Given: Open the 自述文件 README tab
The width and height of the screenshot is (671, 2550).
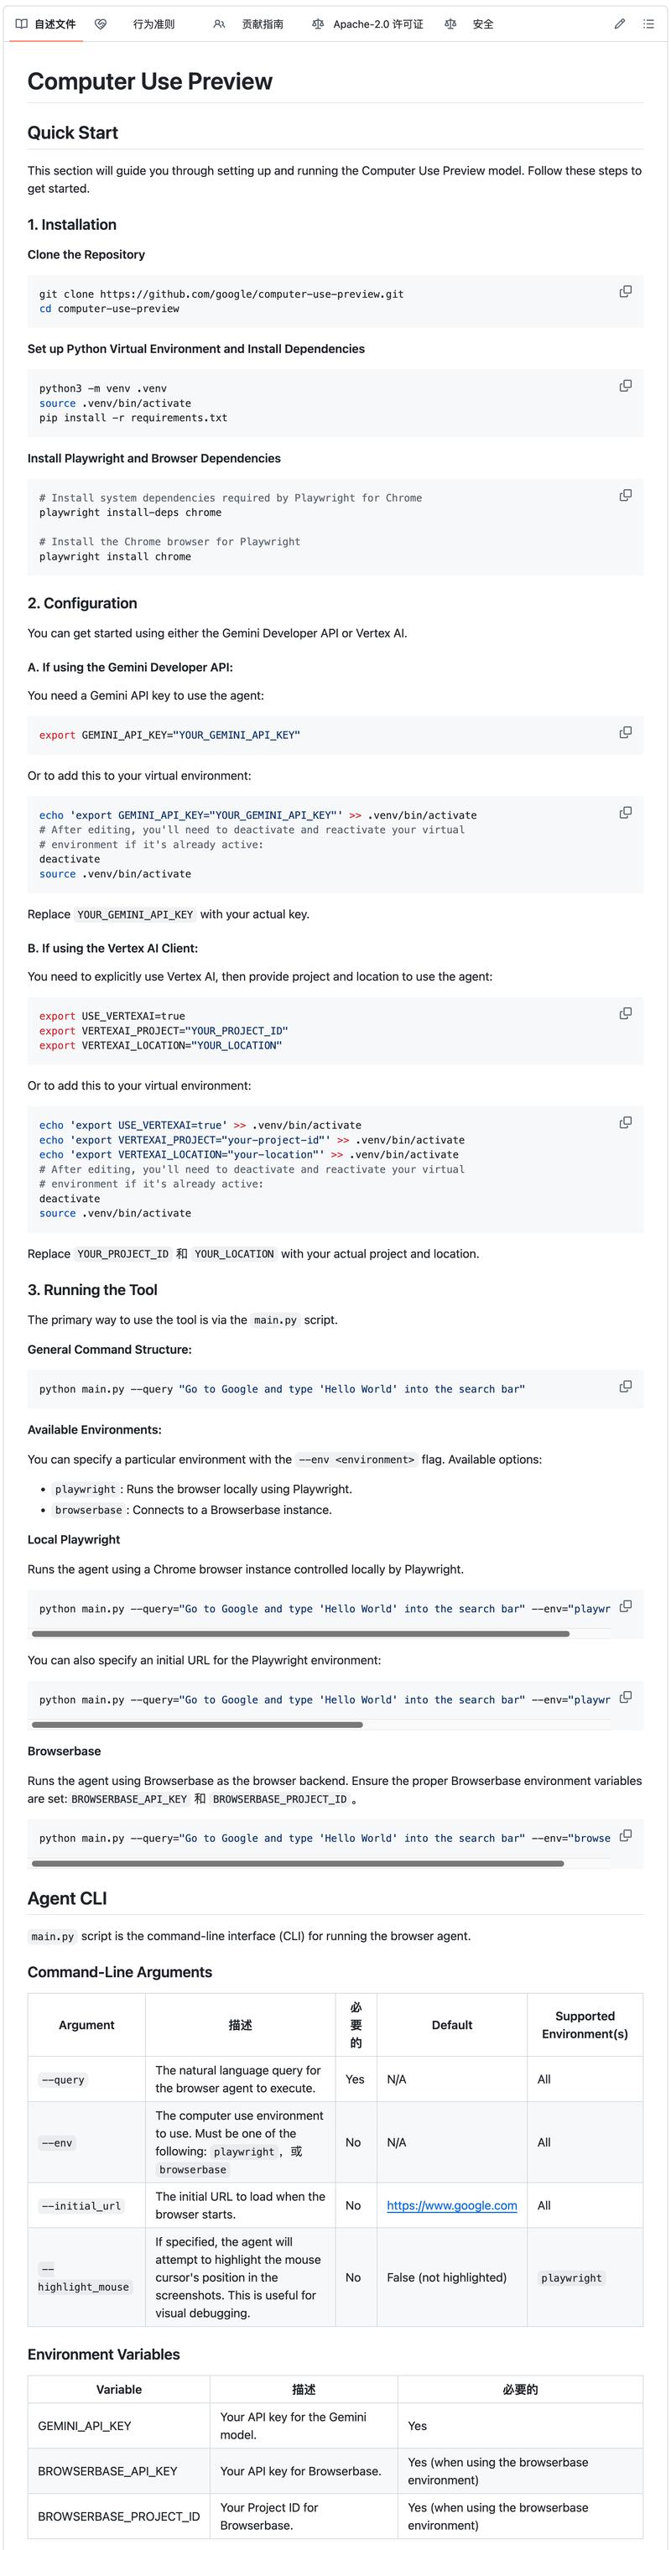Looking at the screenshot, I should [45, 23].
